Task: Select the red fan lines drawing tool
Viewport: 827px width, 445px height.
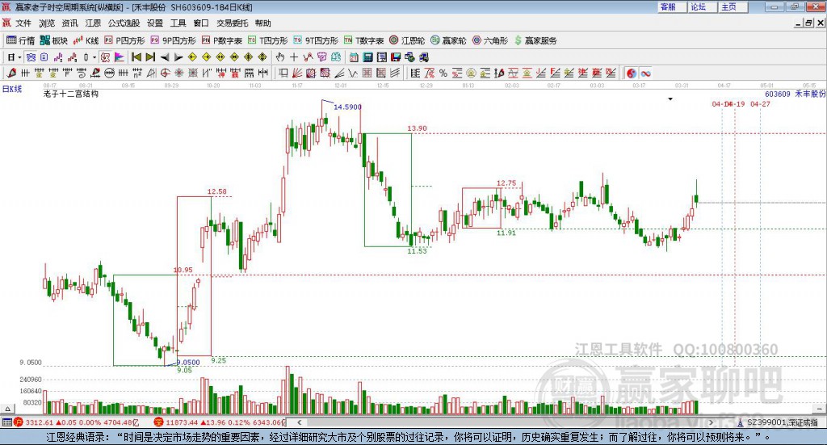Action: pos(297,73)
